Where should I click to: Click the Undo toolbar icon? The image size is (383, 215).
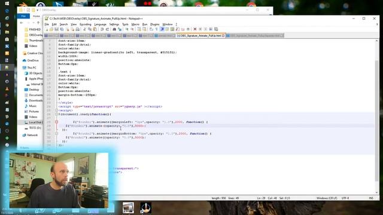(102, 29)
